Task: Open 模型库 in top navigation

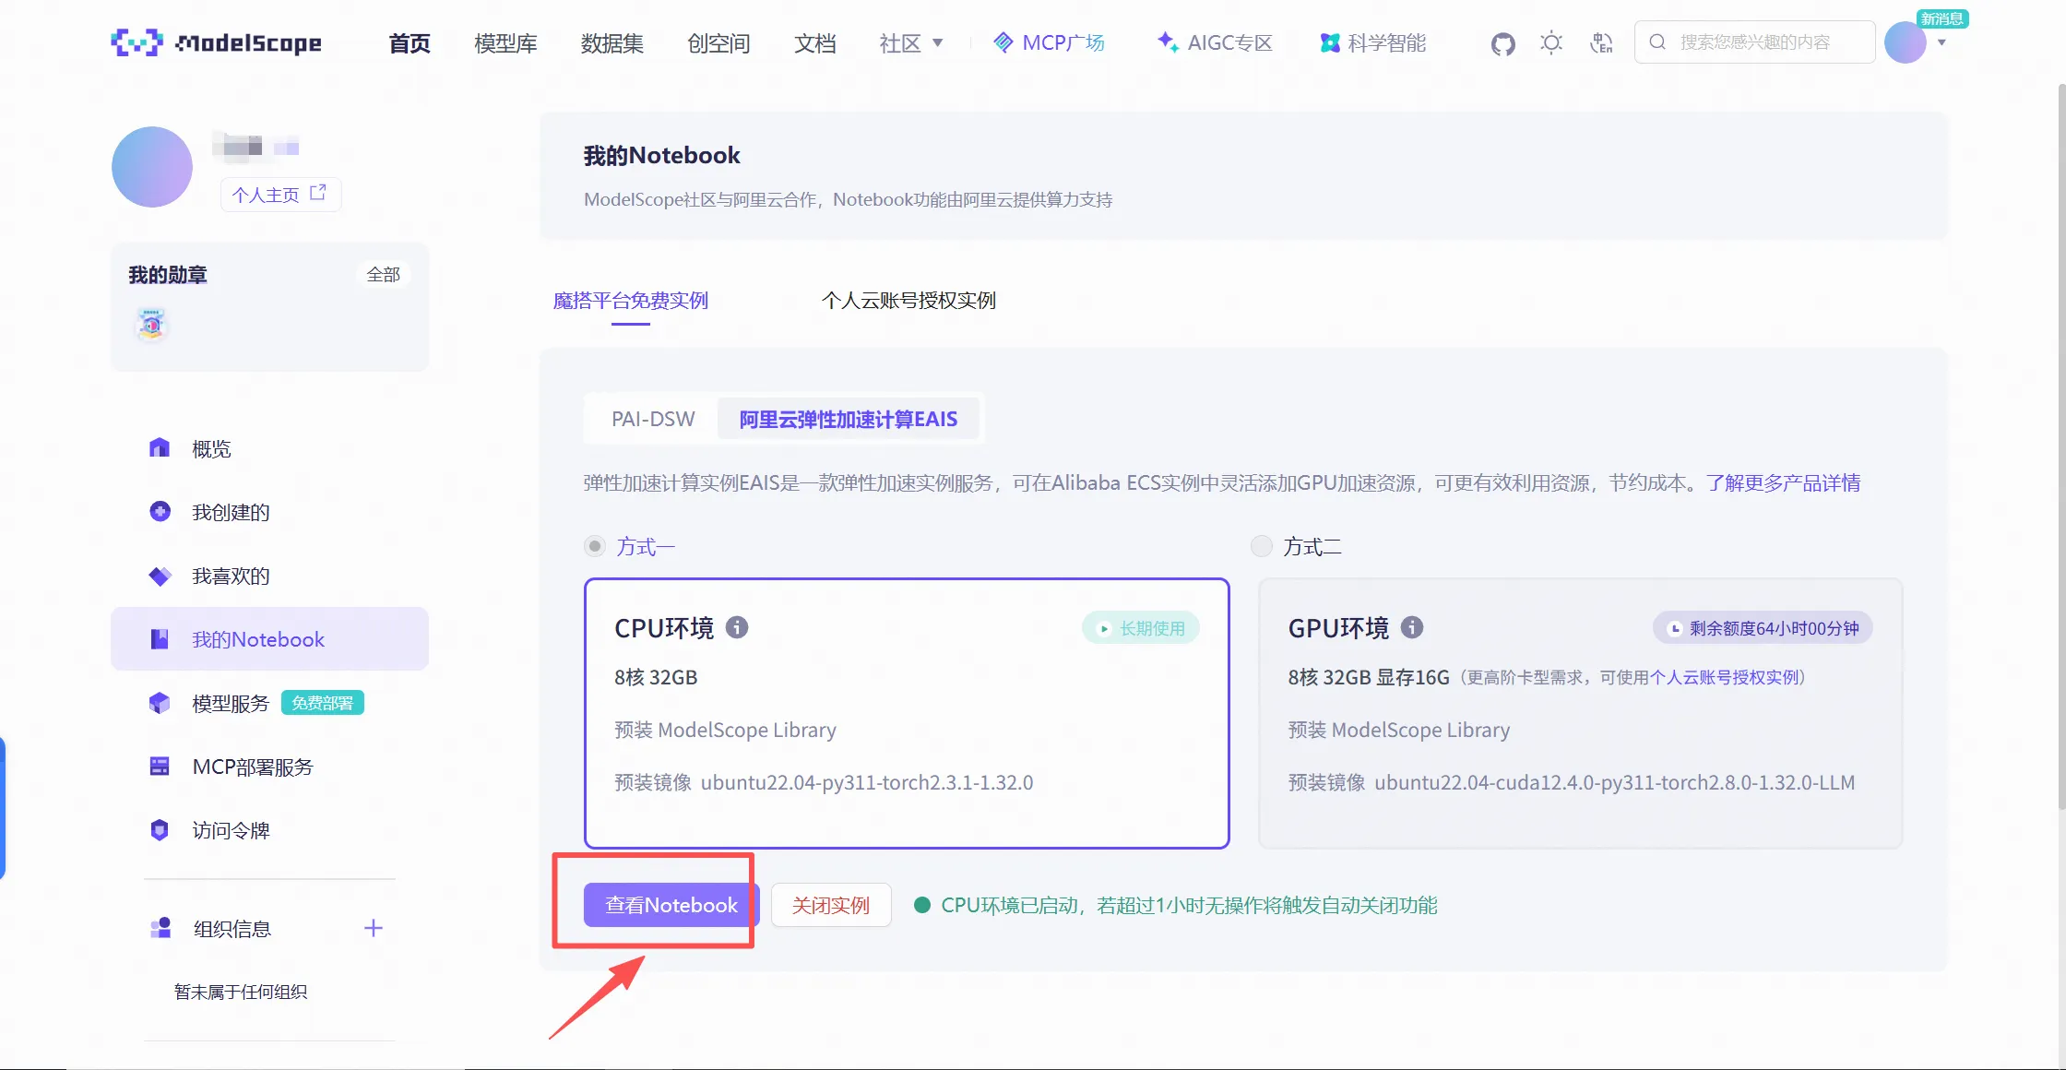Action: pyautogui.click(x=505, y=42)
